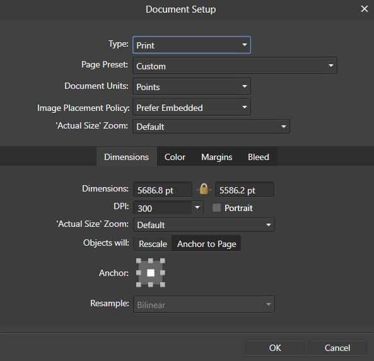Open the Document Units dropdown
The height and width of the screenshot is (361, 374).
pos(192,86)
